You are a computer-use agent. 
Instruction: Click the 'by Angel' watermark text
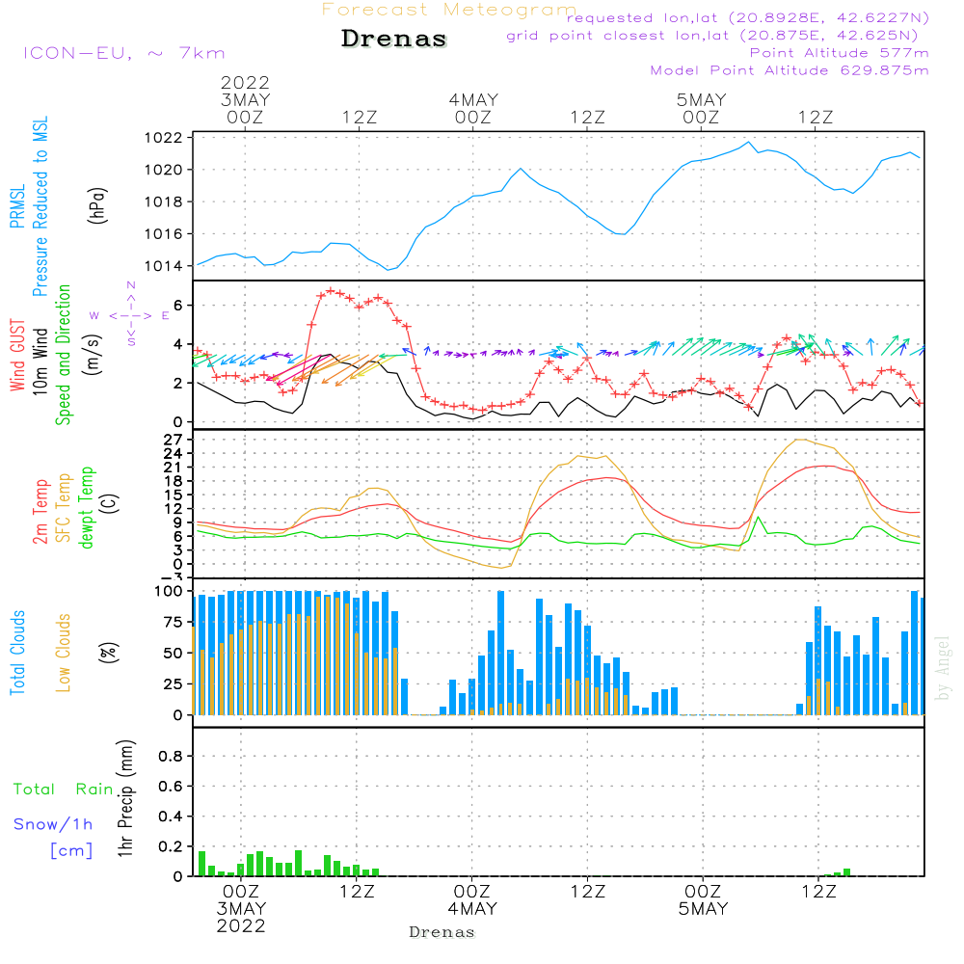click(943, 668)
